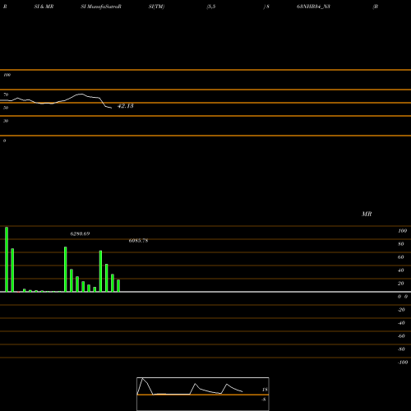This screenshot has height=411, width=411.
Task: Click the value 18 in the mini chart
Action: coord(265,390)
